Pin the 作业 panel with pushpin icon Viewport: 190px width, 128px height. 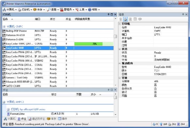109,90
